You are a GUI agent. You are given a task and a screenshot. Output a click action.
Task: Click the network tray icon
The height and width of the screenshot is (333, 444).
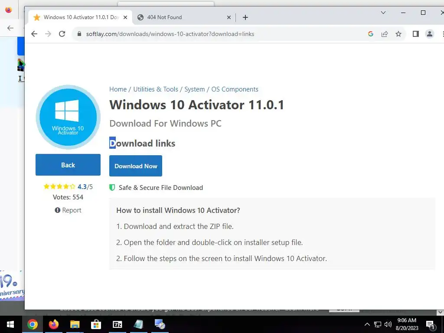point(378,324)
